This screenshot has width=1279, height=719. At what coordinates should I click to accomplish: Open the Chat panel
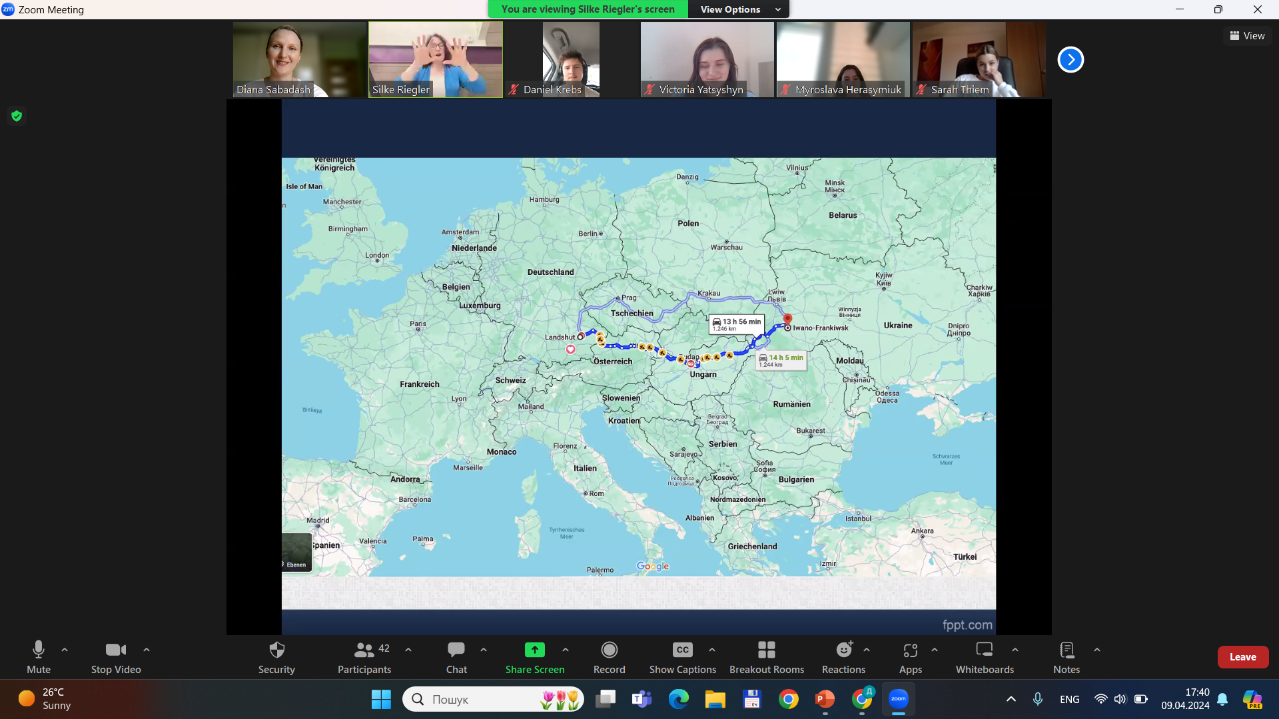coord(456,656)
